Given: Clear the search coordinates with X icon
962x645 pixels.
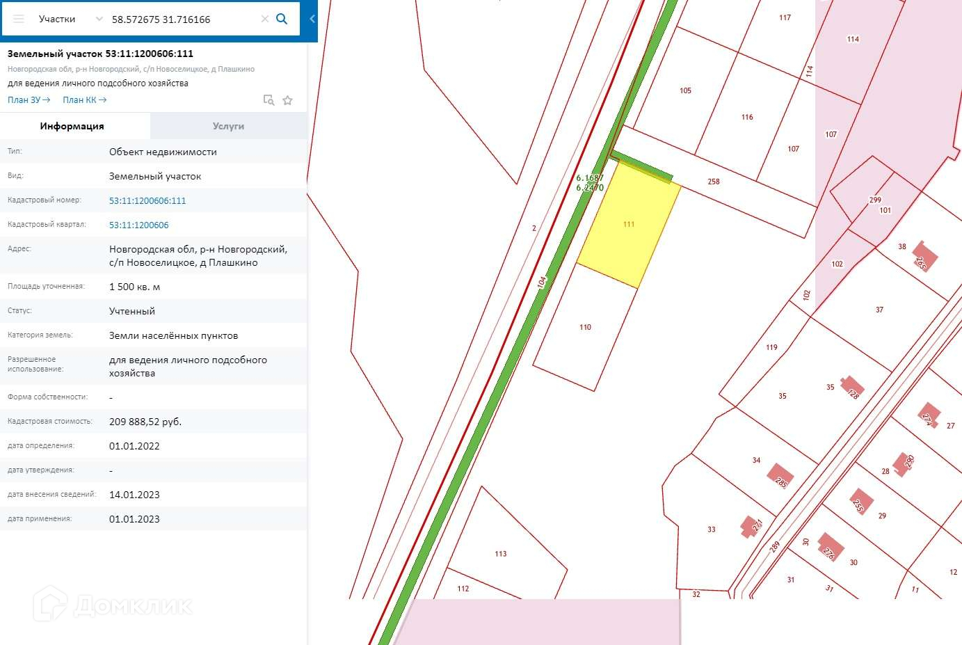Looking at the screenshot, I should coord(264,19).
